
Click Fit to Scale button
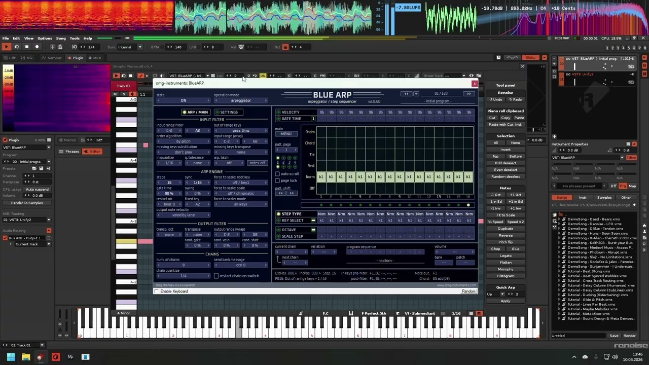506,215
